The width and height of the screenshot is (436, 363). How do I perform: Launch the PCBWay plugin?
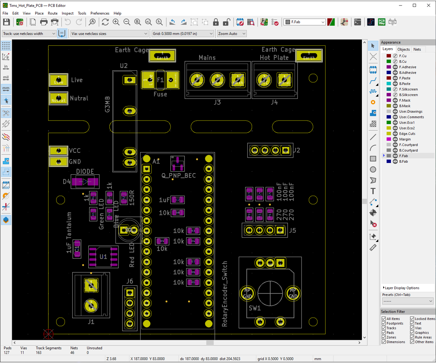(x=382, y=22)
